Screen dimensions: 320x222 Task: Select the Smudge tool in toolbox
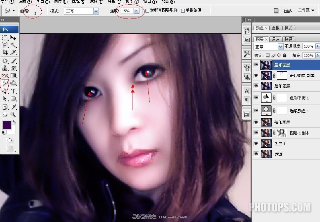pos(5,83)
